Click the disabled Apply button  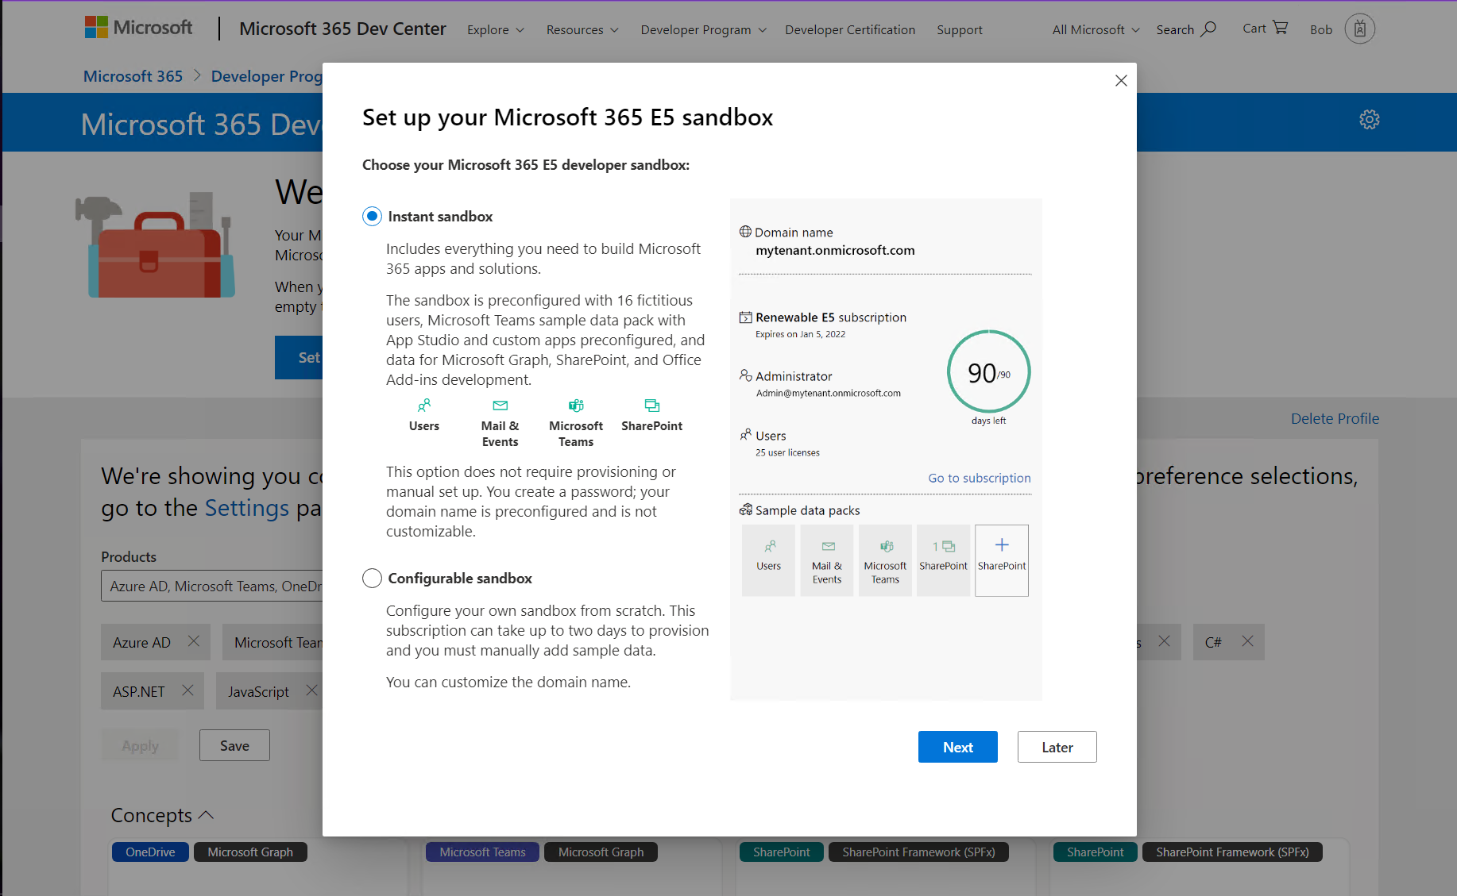[141, 745]
